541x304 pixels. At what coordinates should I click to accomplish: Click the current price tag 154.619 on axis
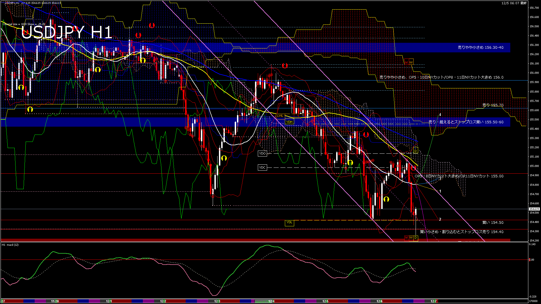pyautogui.click(x=534, y=209)
